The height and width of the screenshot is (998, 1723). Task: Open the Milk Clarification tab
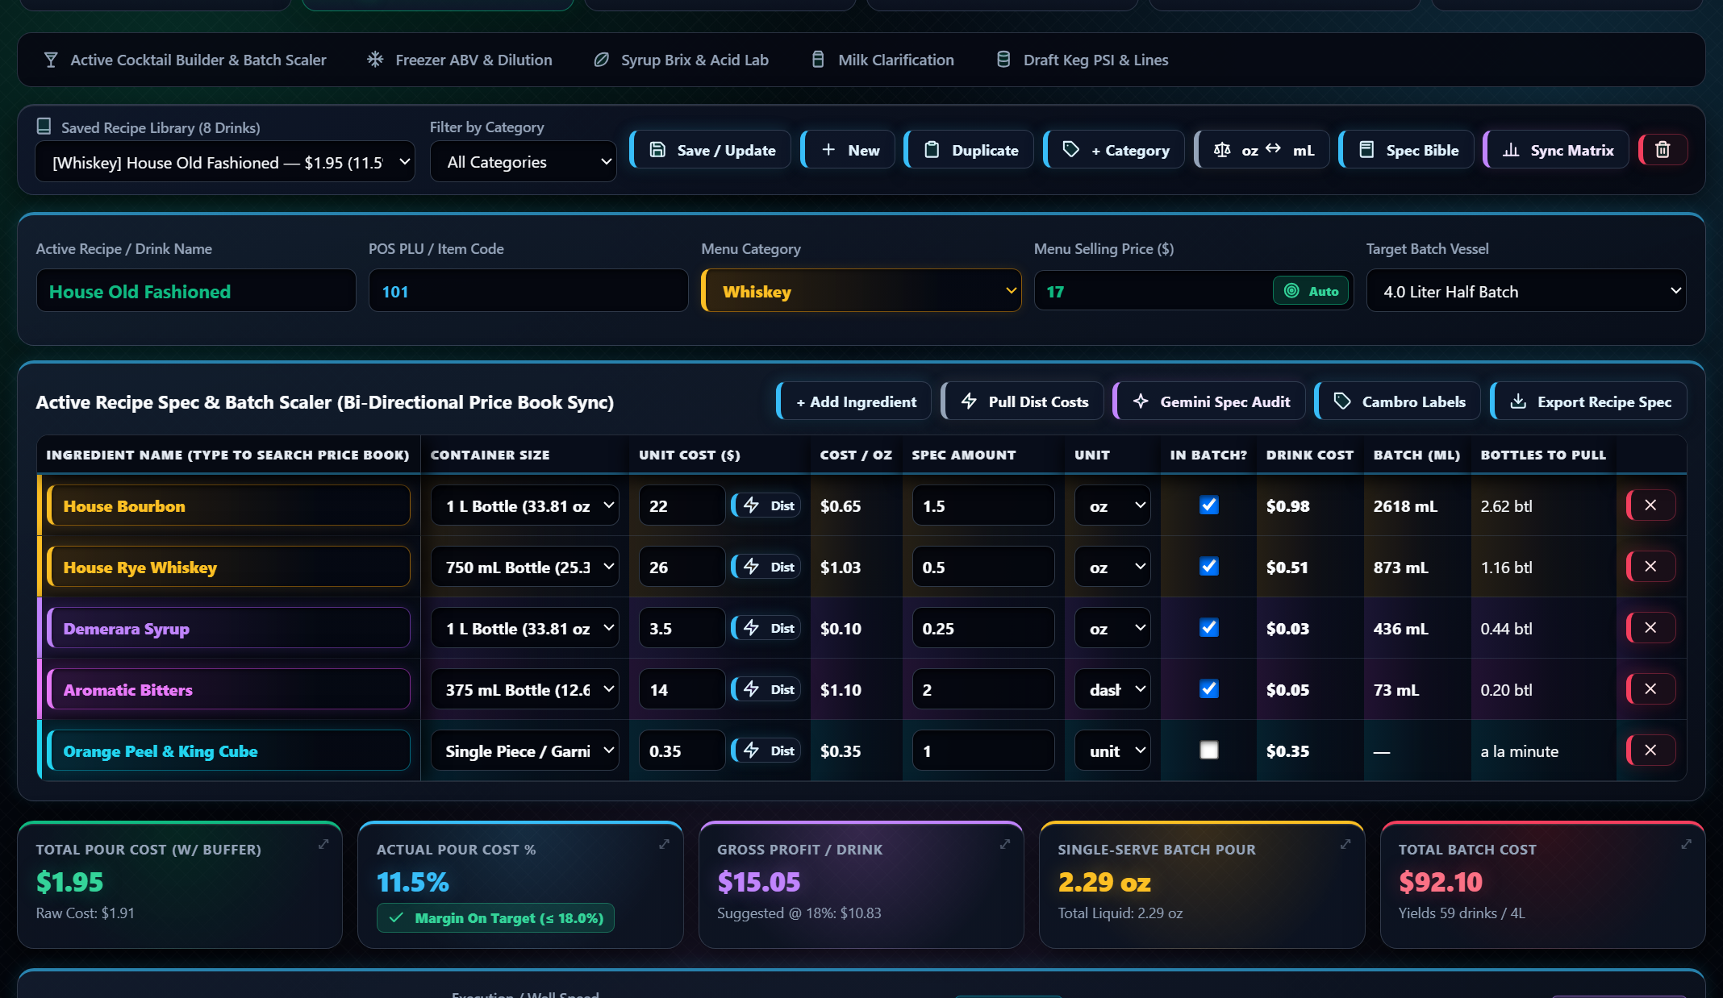click(x=882, y=60)
